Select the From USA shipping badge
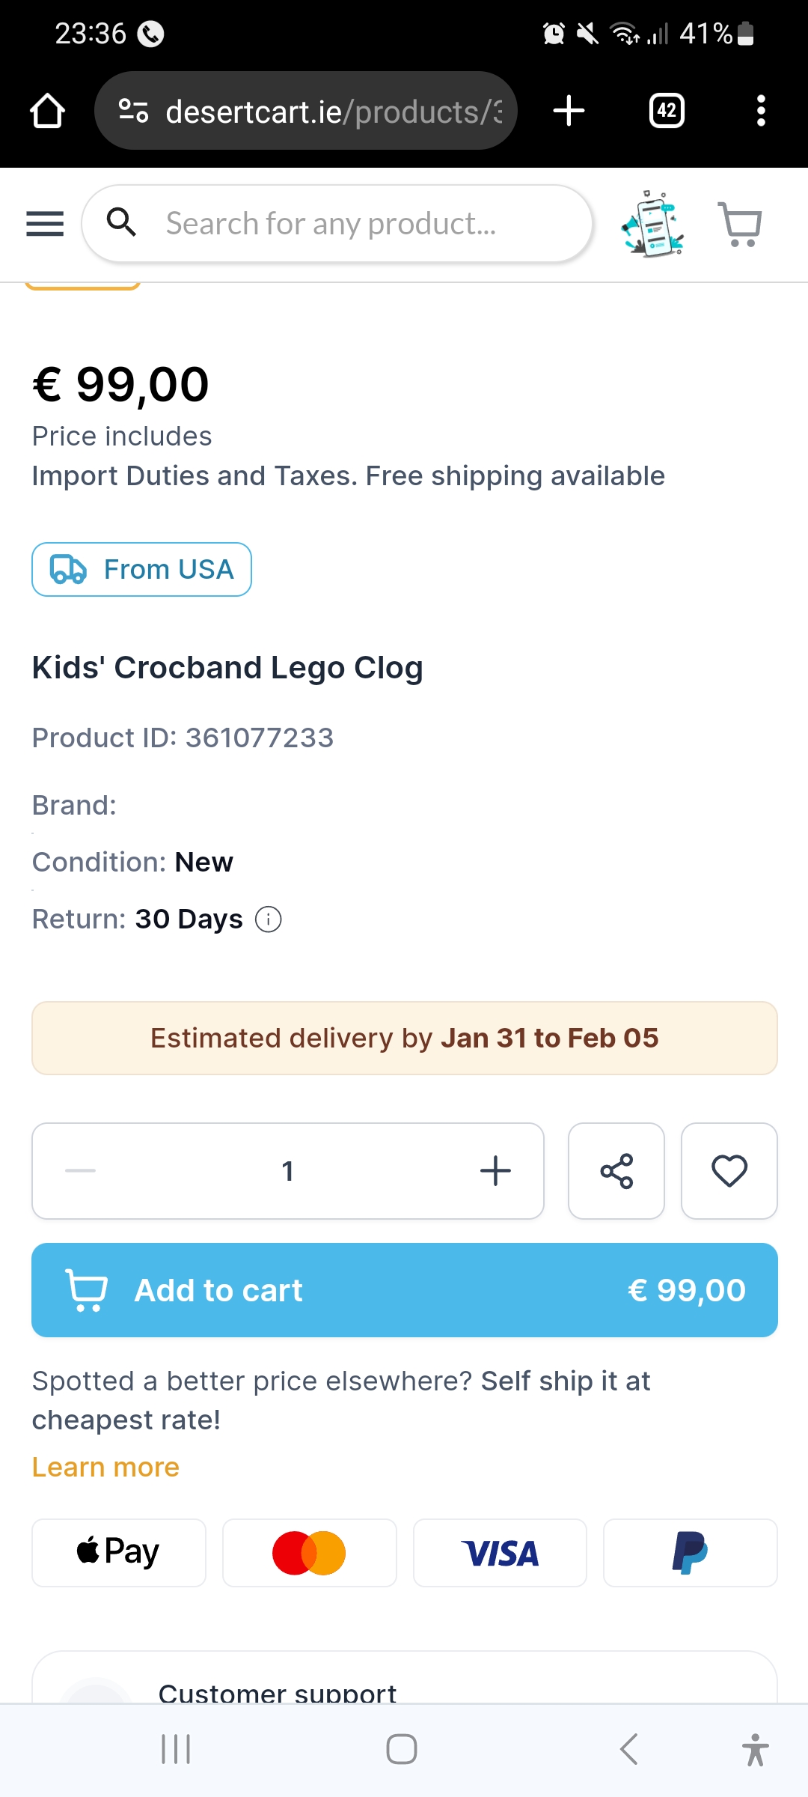This screenshot has height=1797, width=808. click(141, 570)
